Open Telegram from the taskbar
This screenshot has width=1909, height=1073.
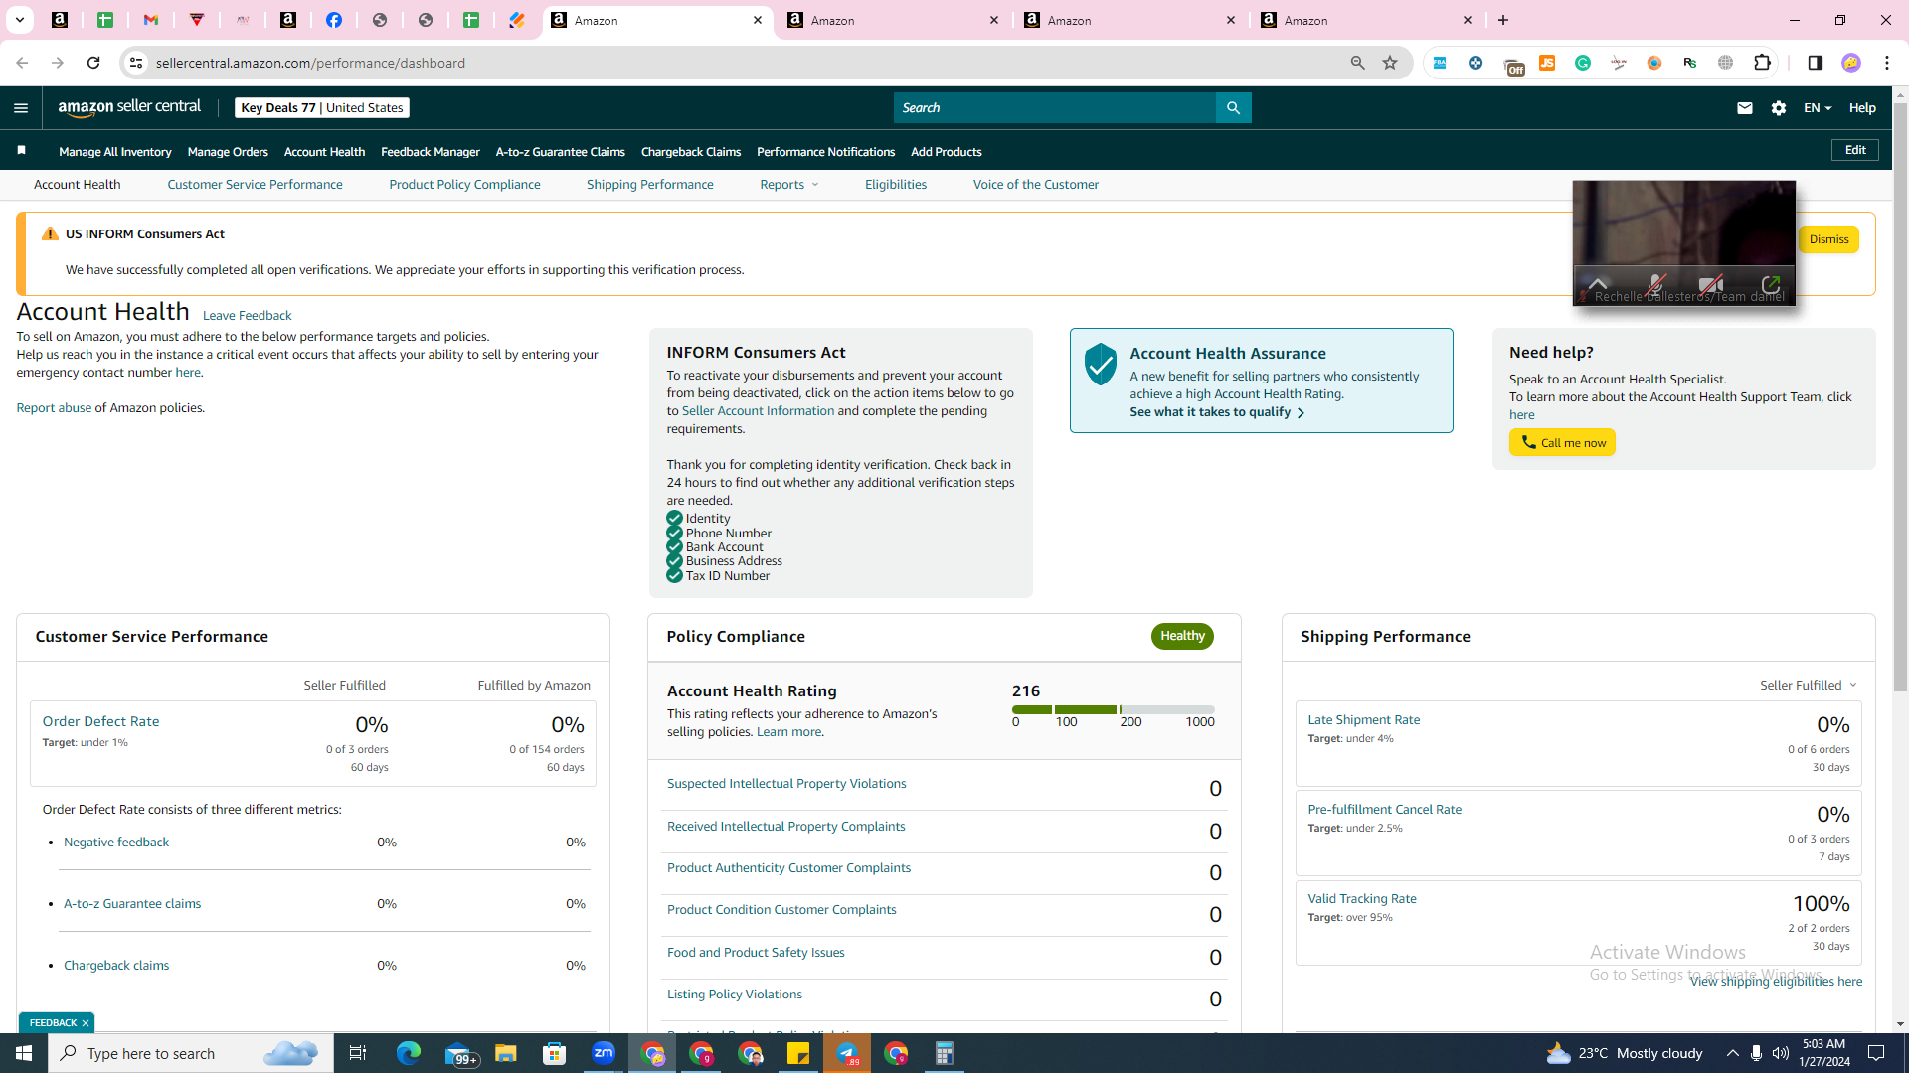[847, 1053]
